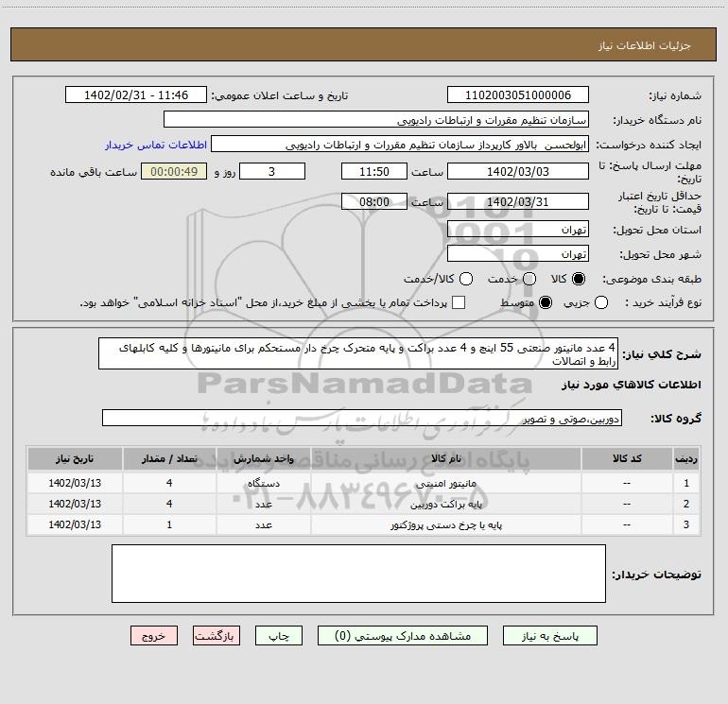
Task: Select the مانیتور امنیتی item cell
Action: point(445,483)
